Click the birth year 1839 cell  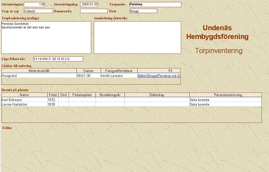(53, 104)
